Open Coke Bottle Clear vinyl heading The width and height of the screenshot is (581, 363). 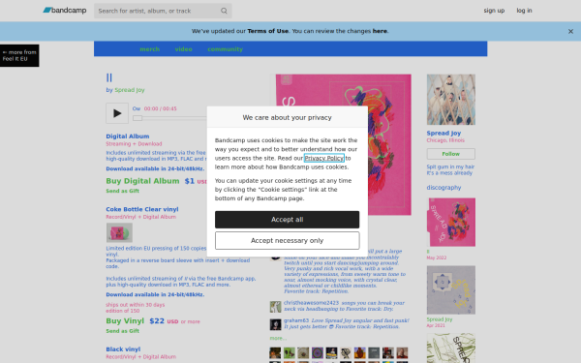pyautogui.click(x=142, y=209)
